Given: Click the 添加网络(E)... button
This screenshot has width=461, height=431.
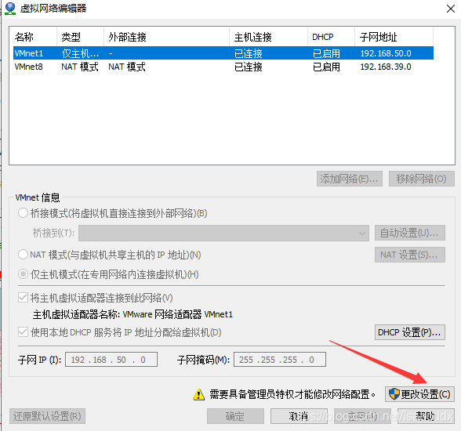Looking at the screenshot, I should pos(350,179).
